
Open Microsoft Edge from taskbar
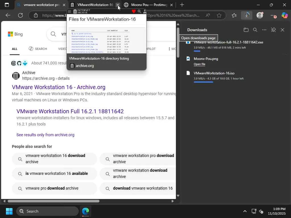point(86,211)
